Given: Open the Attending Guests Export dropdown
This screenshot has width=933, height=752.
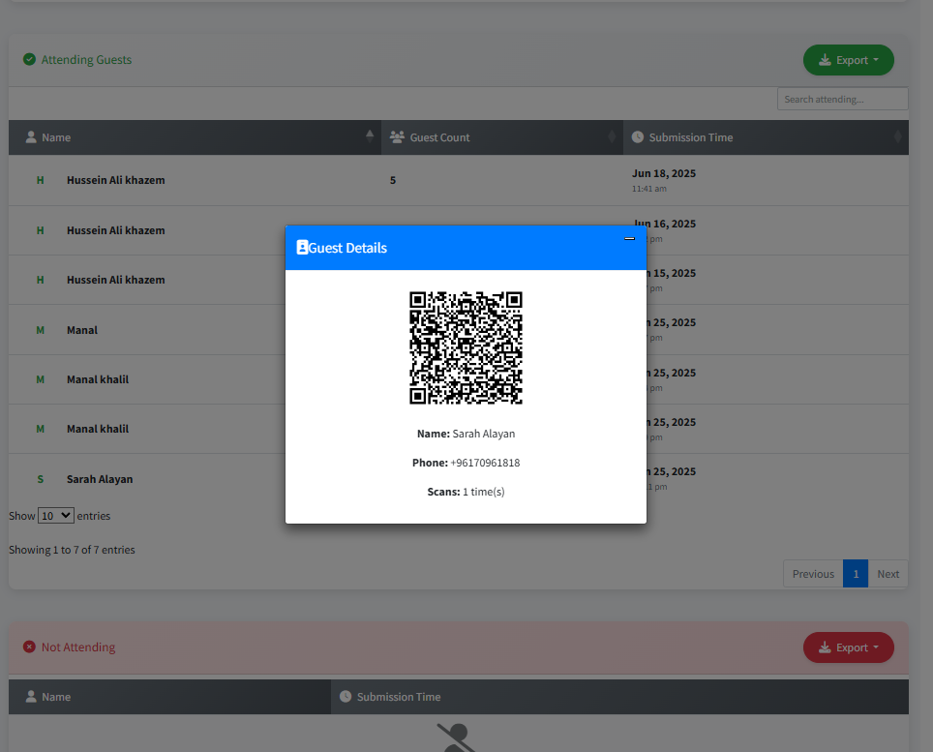Looking at the screenshot, I should tap(849, 59).
